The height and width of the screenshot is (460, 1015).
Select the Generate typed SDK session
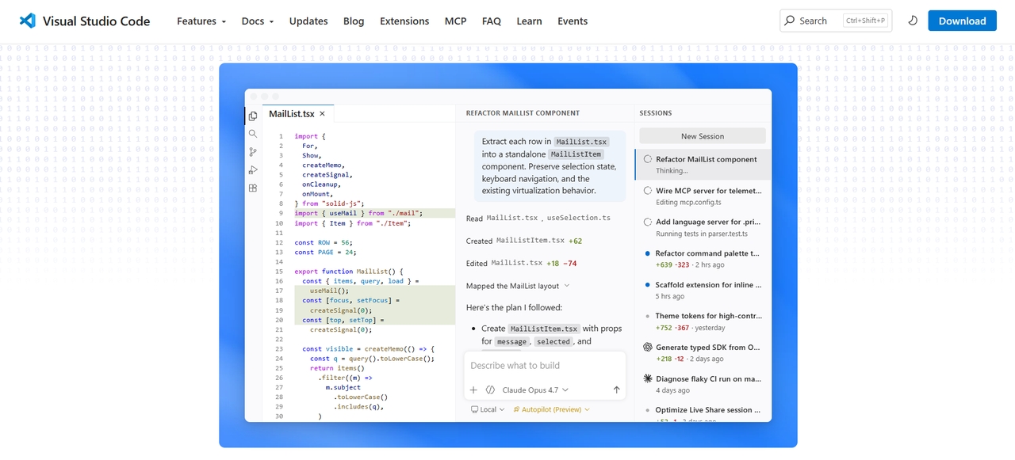[703, 352]
